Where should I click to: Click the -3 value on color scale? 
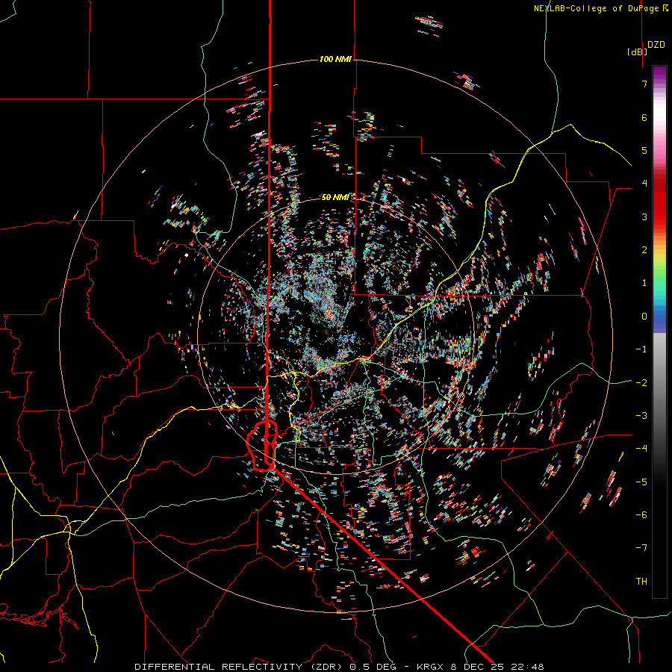click(641, 416)
